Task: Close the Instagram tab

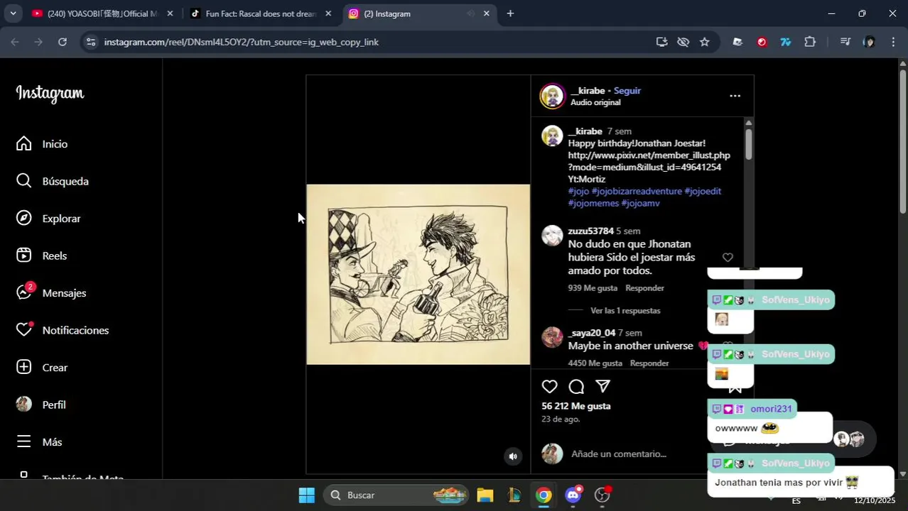Action: [x=487, y=13]
